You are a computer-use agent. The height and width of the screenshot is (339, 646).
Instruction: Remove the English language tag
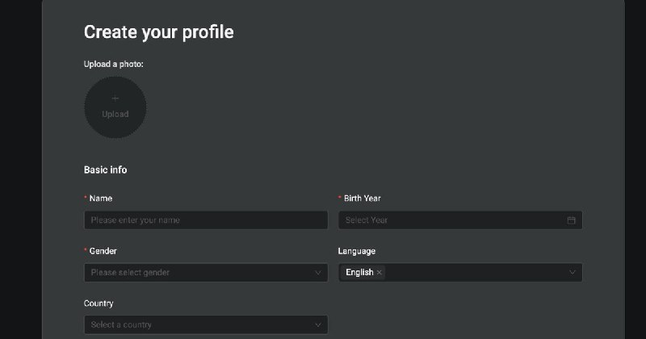coord(379,272)
